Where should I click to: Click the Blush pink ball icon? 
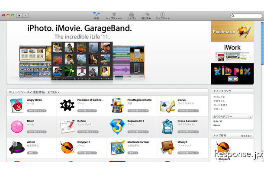point(17,127)
